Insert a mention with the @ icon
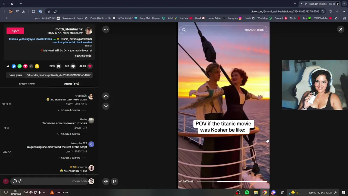The image size is (348, 196). tap(20, 181)
